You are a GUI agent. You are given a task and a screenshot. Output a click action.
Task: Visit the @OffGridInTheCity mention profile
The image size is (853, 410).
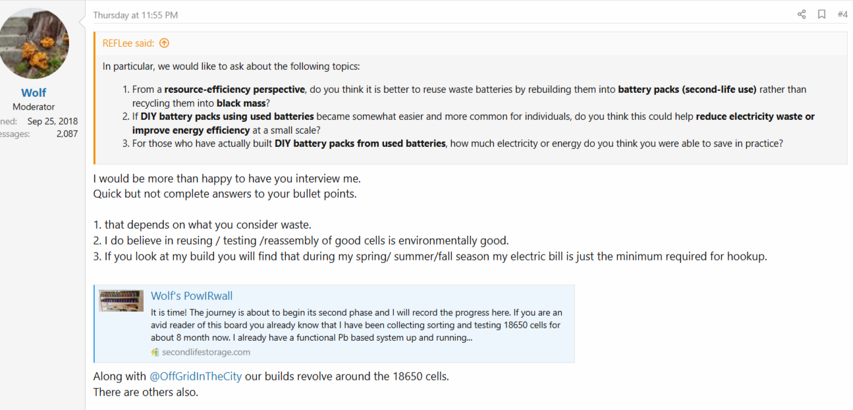point(196,376)
